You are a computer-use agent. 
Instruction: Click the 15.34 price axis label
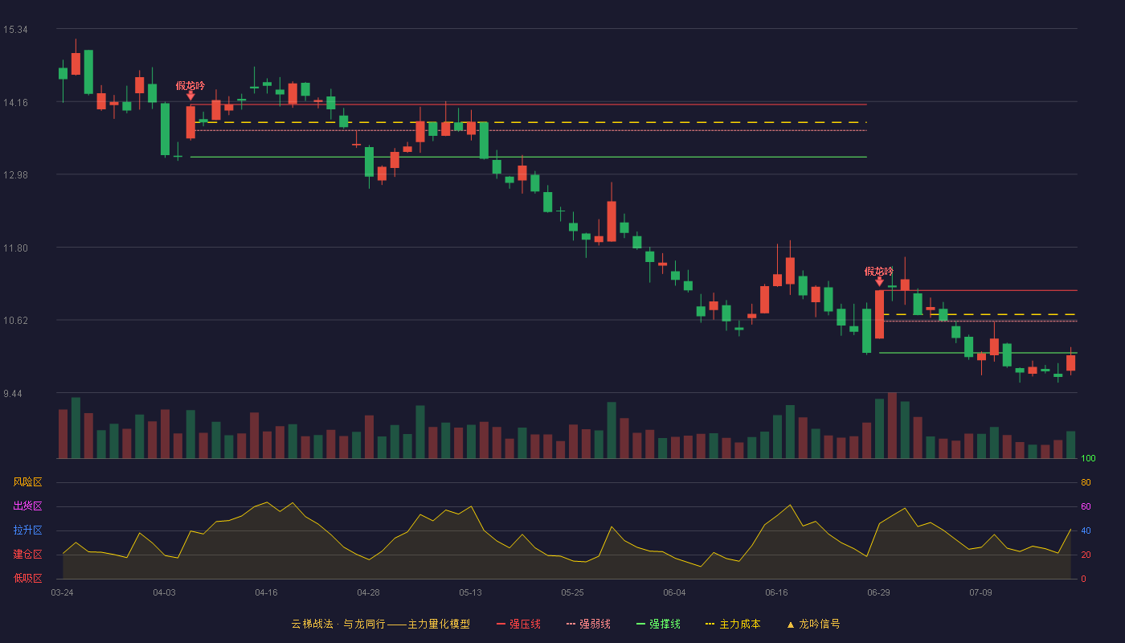coord(15,30)
